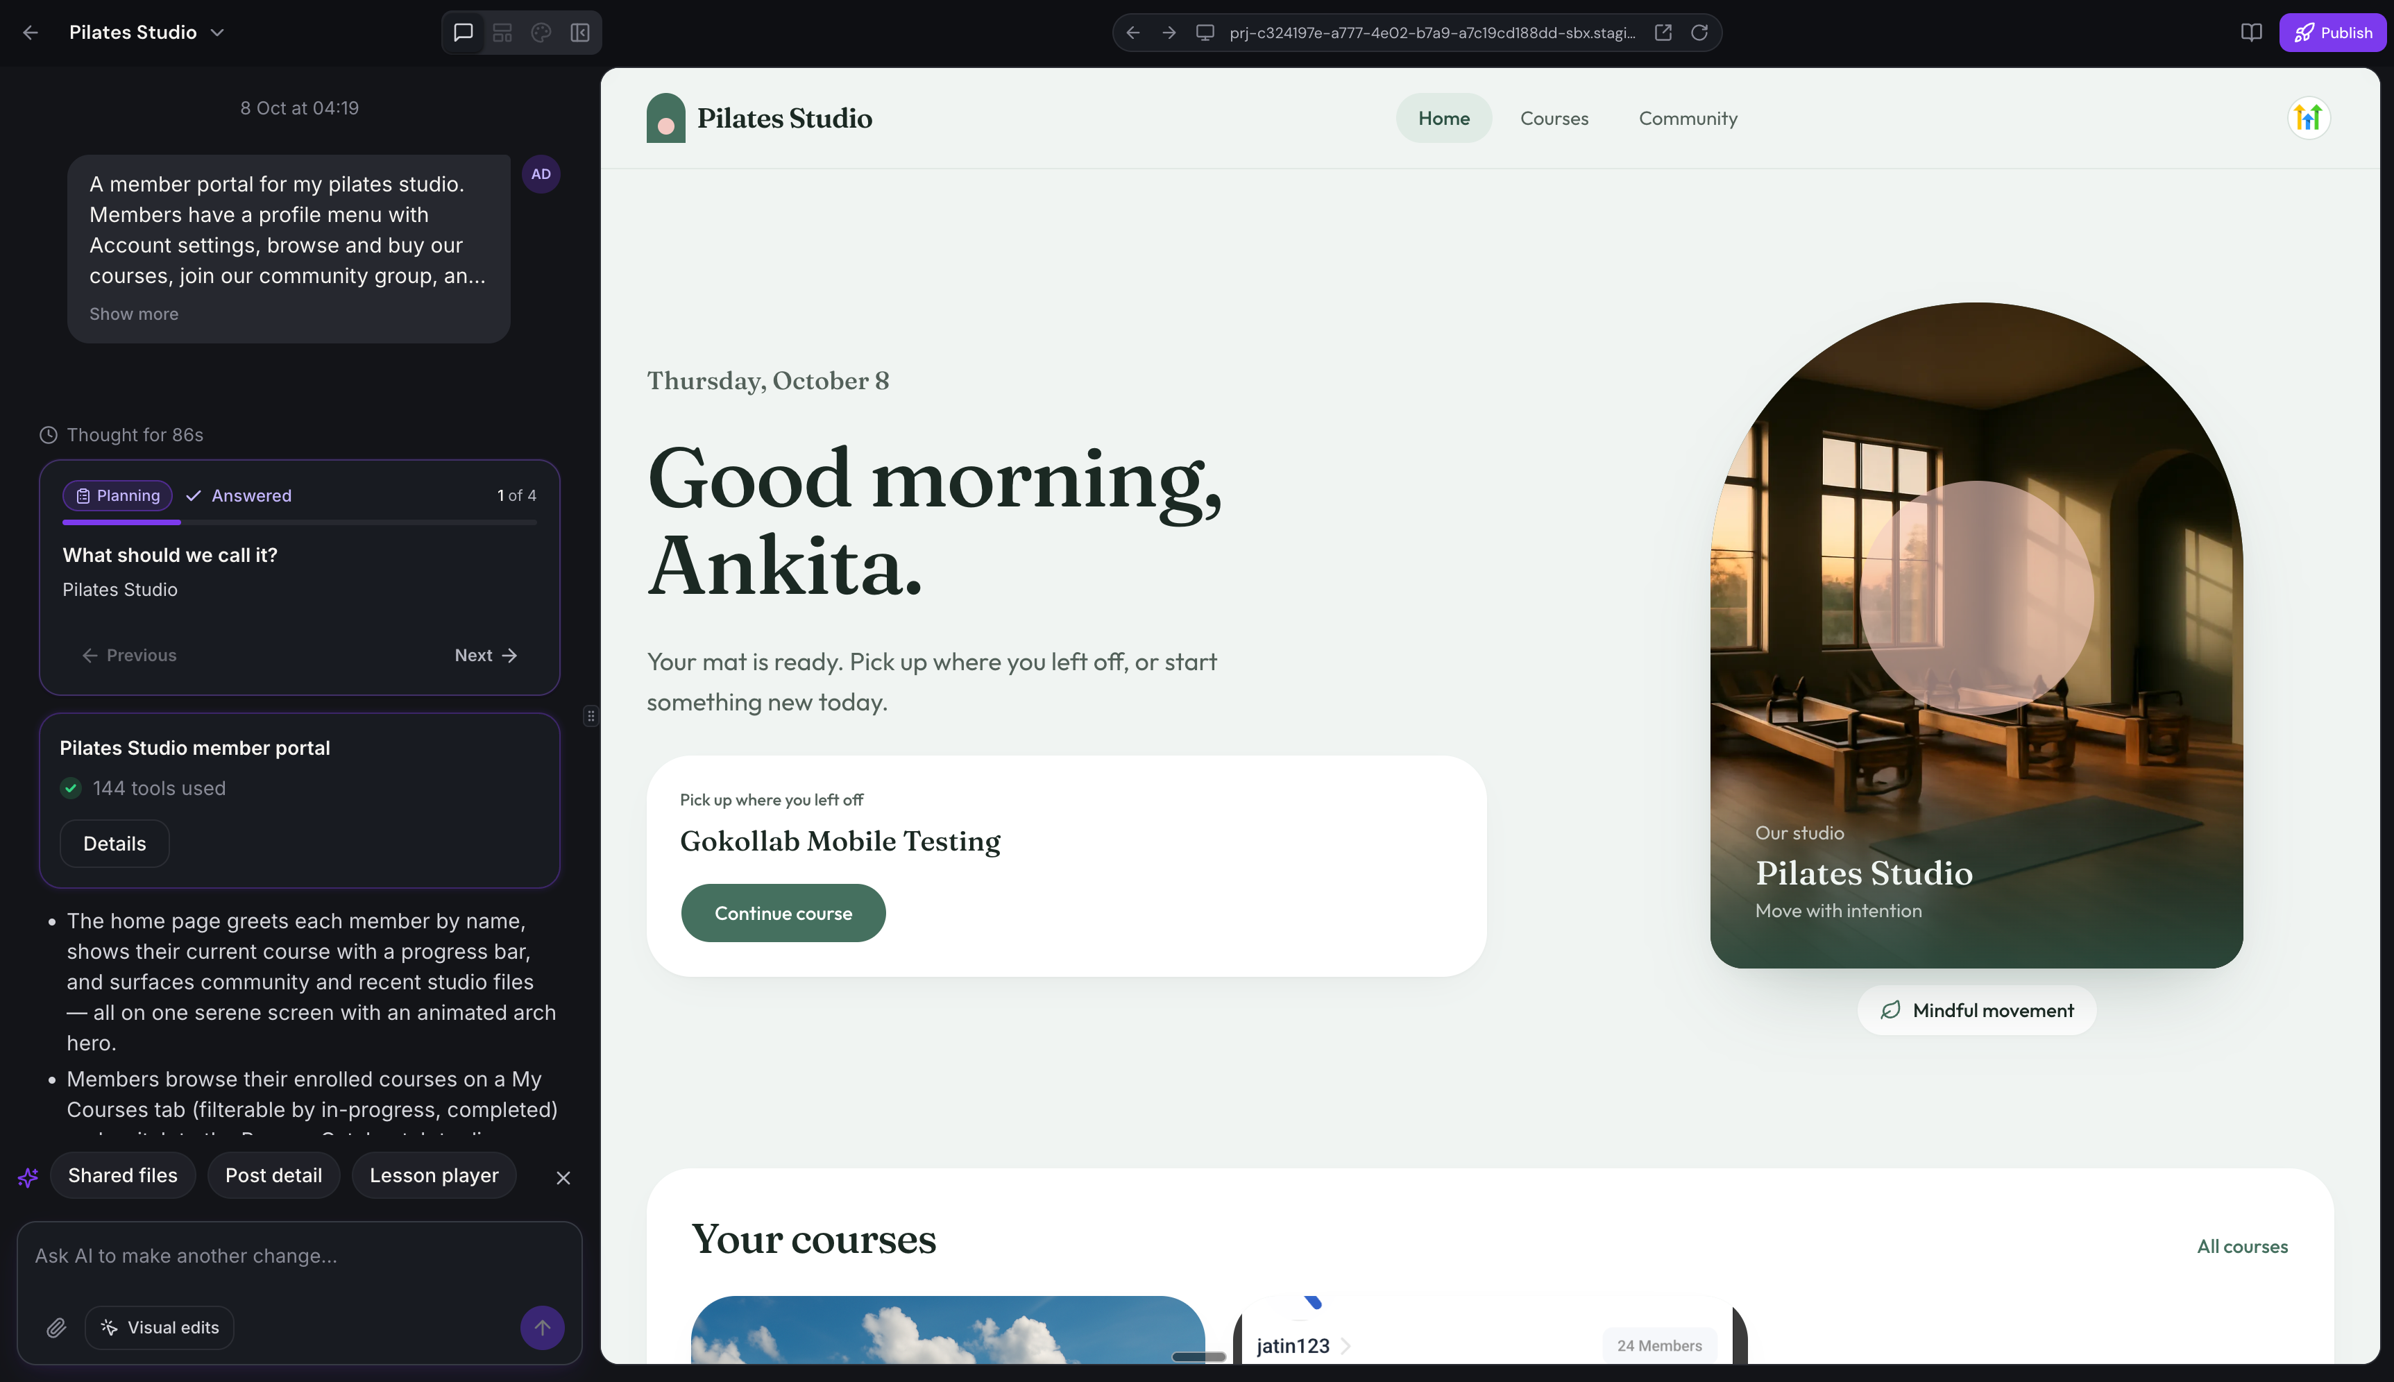Click the AD user avatar
Viewport: 2394px width, 1382px height.
click(541, 173)
